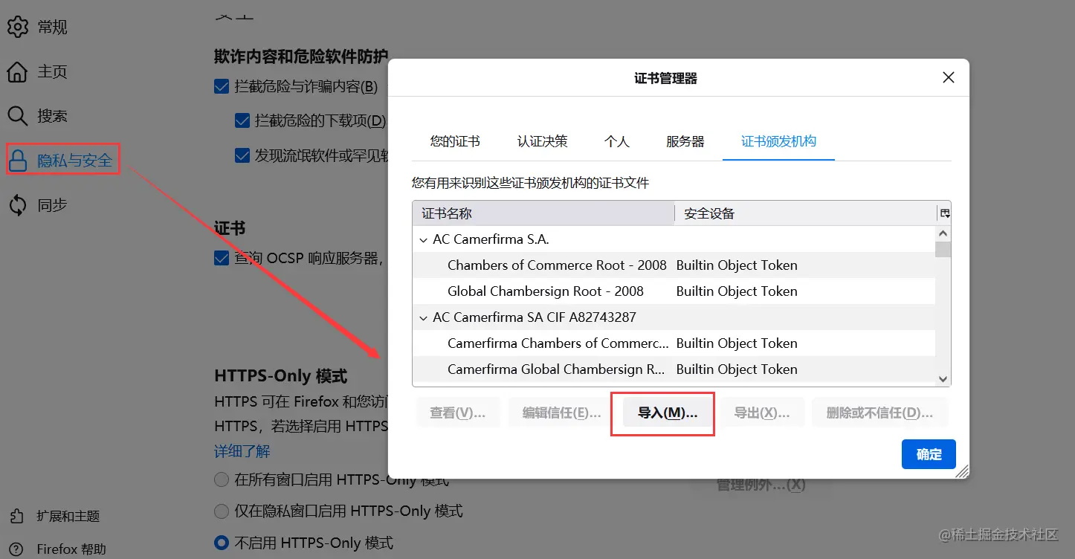This screenshot has height=559, width=1075.
Task: Click the column options icon above the scrollbar
Action: pyautogui.click(x=943, y=213)
